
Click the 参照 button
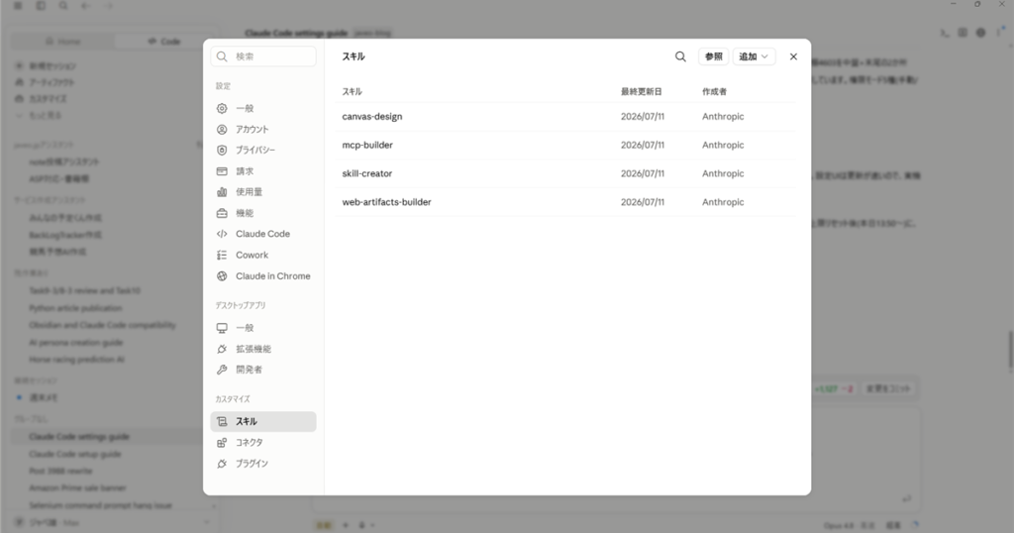(713, 56)
